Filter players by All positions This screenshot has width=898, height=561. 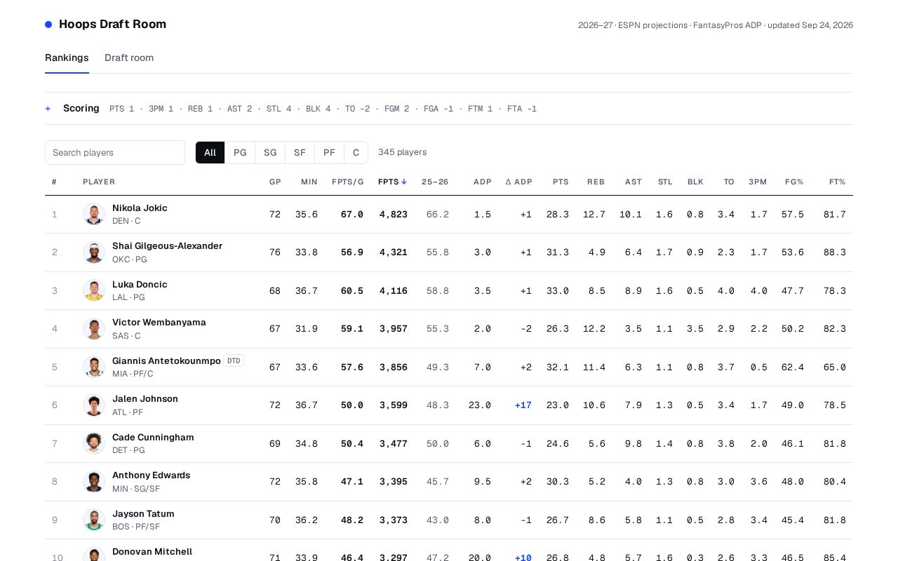[x=210, y=152]
